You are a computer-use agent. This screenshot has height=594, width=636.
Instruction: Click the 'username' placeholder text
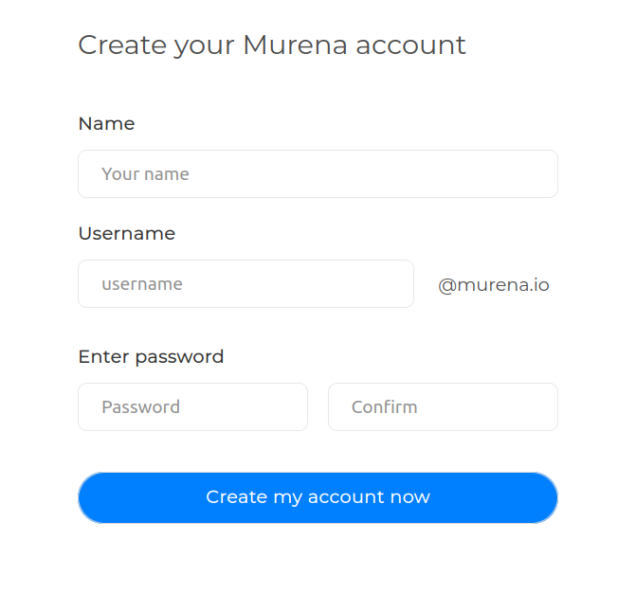(x=142, y=284)
